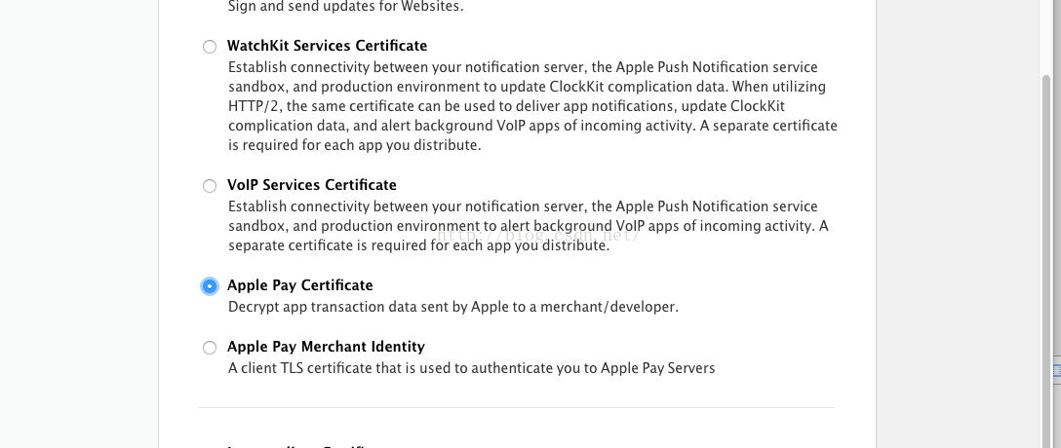This screenshot has width=1061, height=448.
Task: Click the VoIP apps incoming activity description
Action: pos(527,226)
